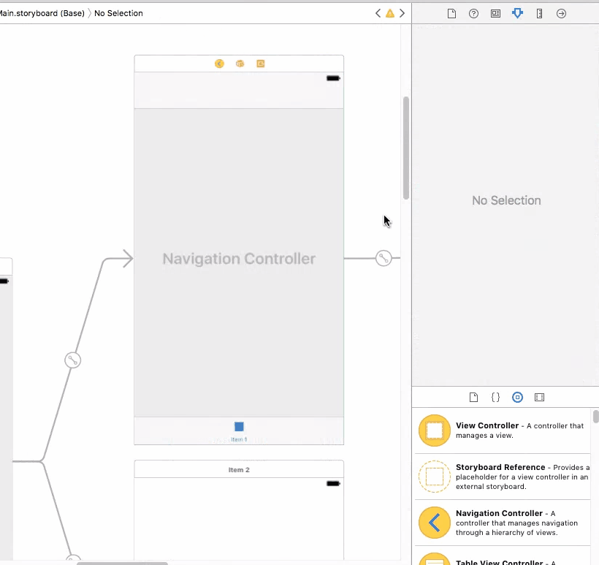Select Navigation Controller library object
Image resolution: width=599 pixels, height=565 pixels.
[x=503, y=523]
